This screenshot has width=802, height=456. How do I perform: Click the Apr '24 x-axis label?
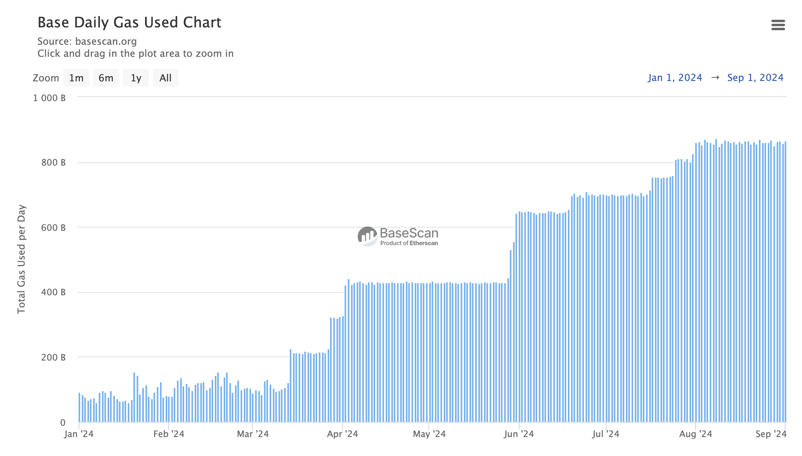click(x=343, y=434)
